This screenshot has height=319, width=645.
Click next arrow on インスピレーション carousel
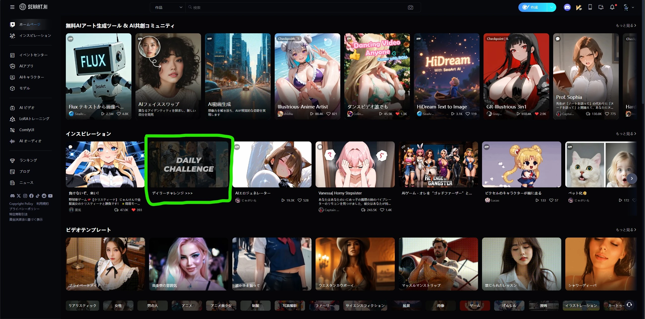pos(632,179)
